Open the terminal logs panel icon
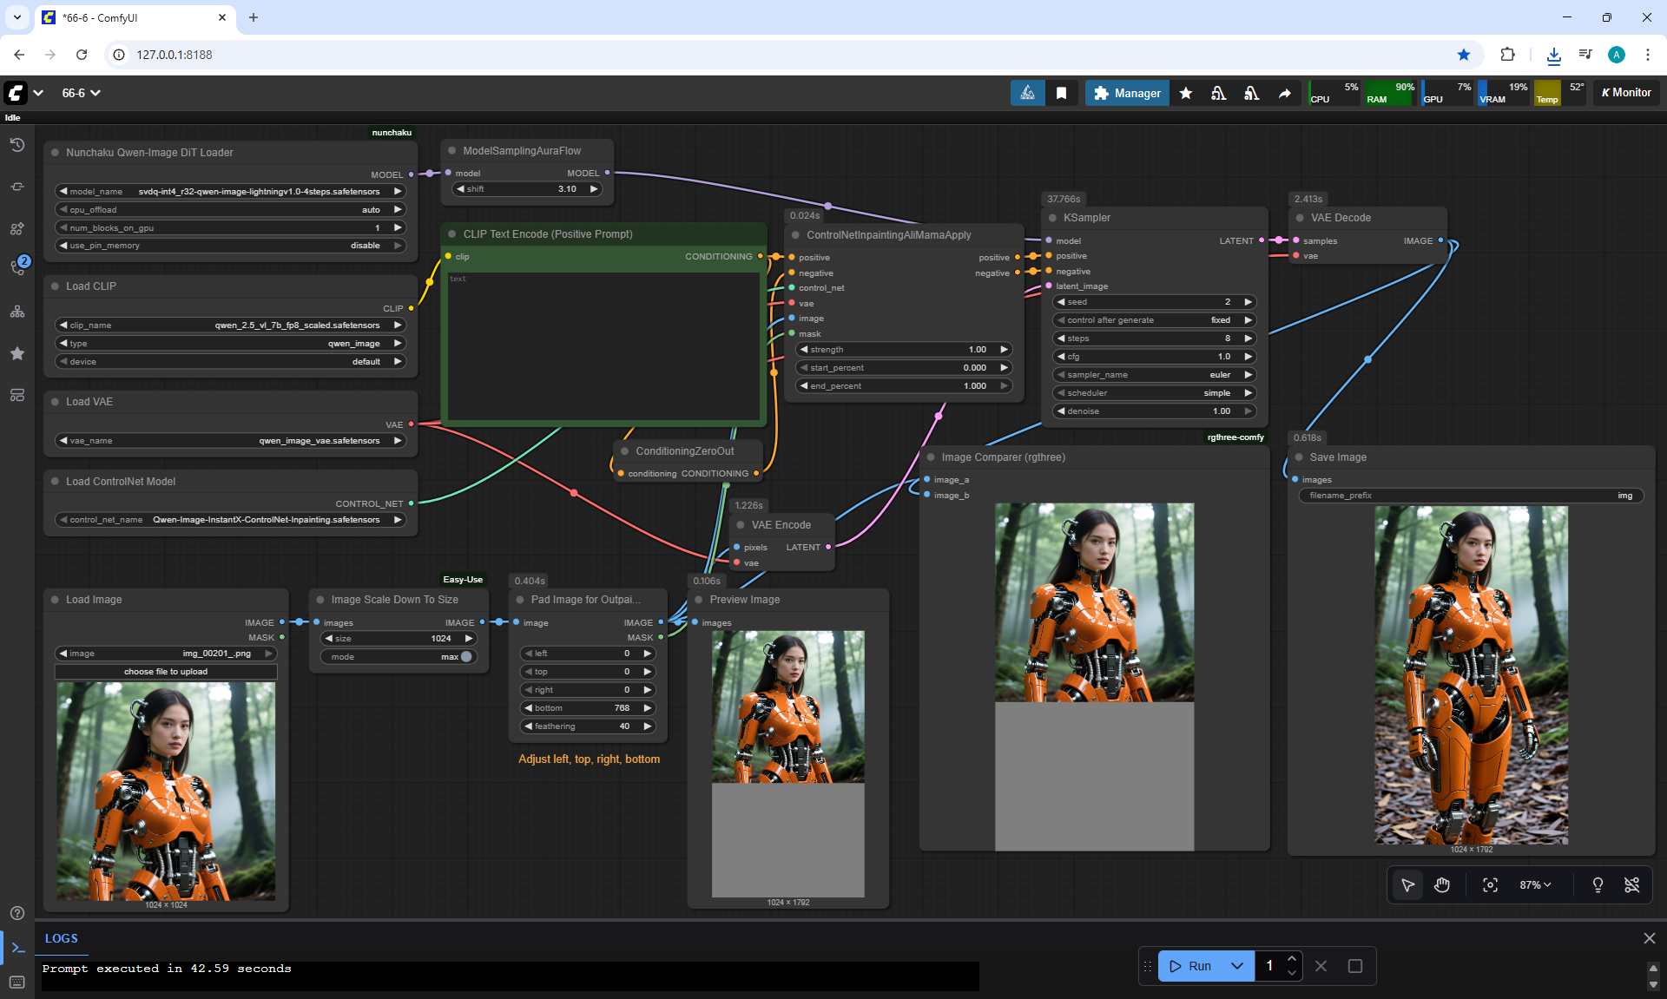The width and height of the screenshot is (1667, 999). 17,948
